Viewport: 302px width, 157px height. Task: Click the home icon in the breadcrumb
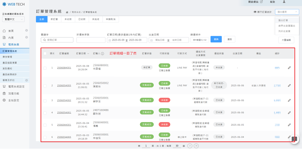tap(67, 12)
